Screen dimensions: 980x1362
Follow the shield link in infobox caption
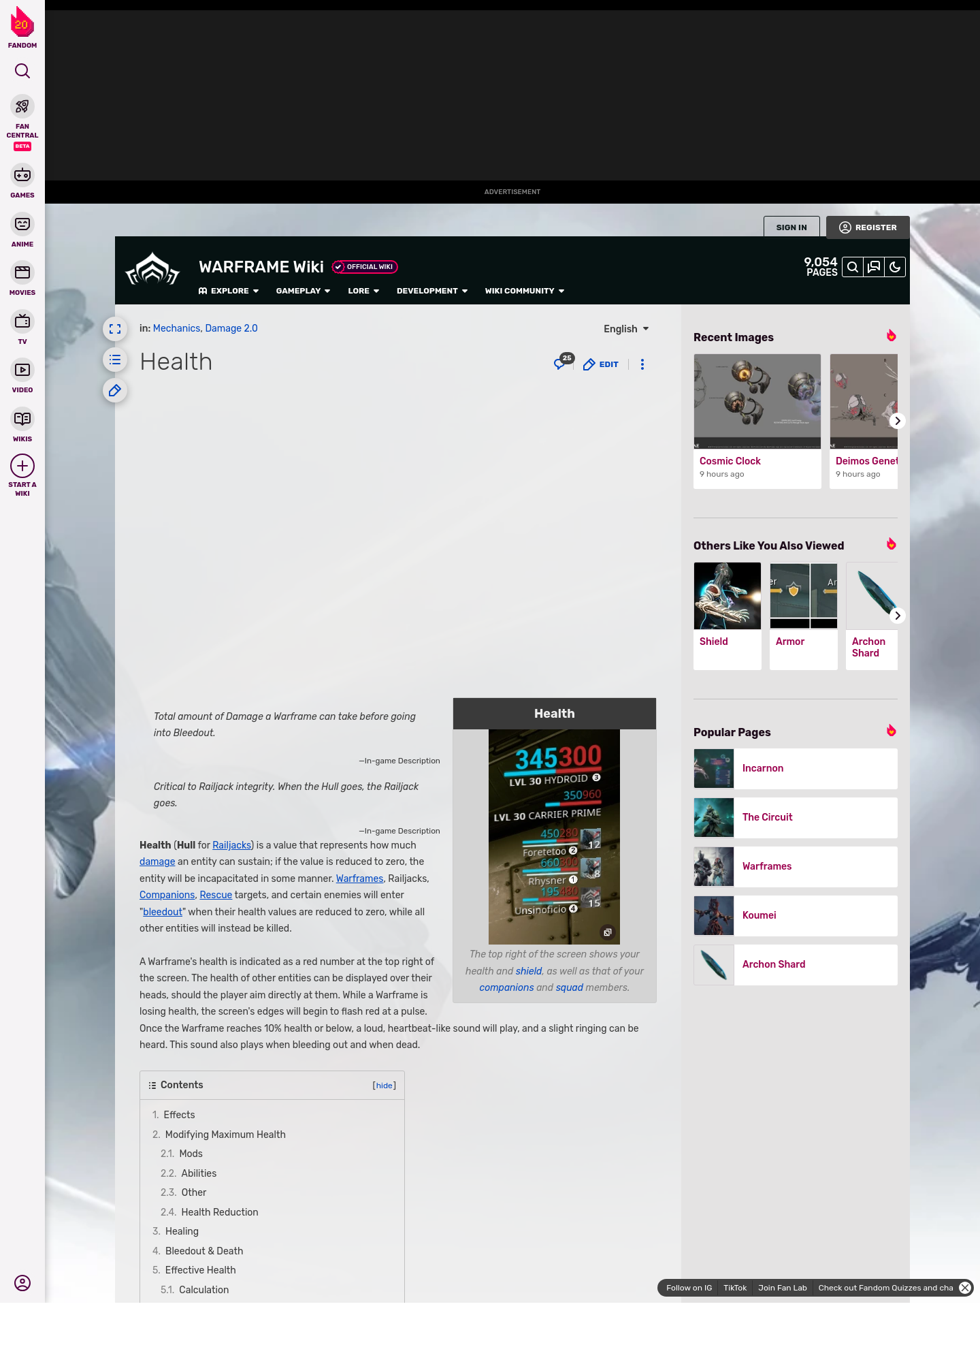point(529,971)
